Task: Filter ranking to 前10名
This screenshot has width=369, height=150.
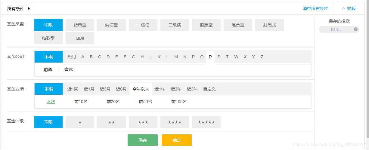Action: pyautogui.click(x=81, y=102)
